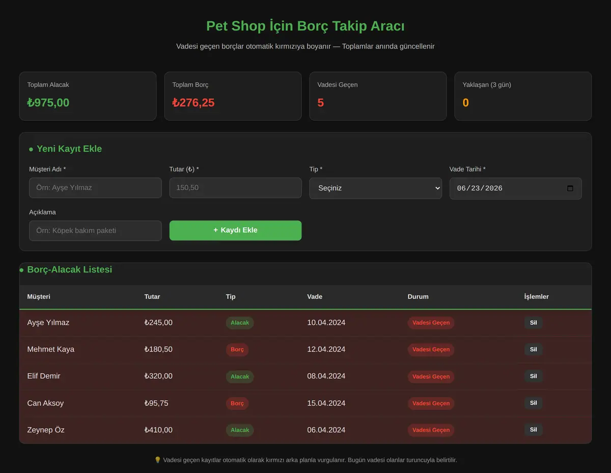This screenshot has width=611, height=473.
Task: Select customer name Ayşe Yılmaz
Action: point(48,323)
